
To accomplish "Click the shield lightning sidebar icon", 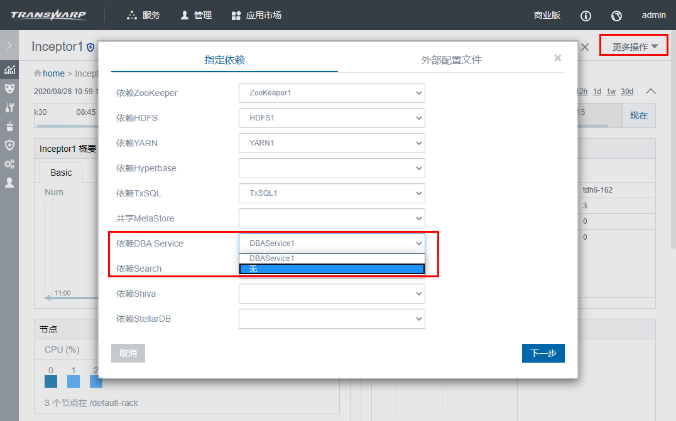I will pyautogui.click(x=9, y=145).
